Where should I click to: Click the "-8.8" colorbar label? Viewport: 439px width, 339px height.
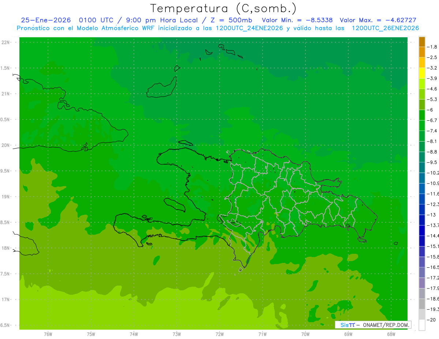point(432,152)
